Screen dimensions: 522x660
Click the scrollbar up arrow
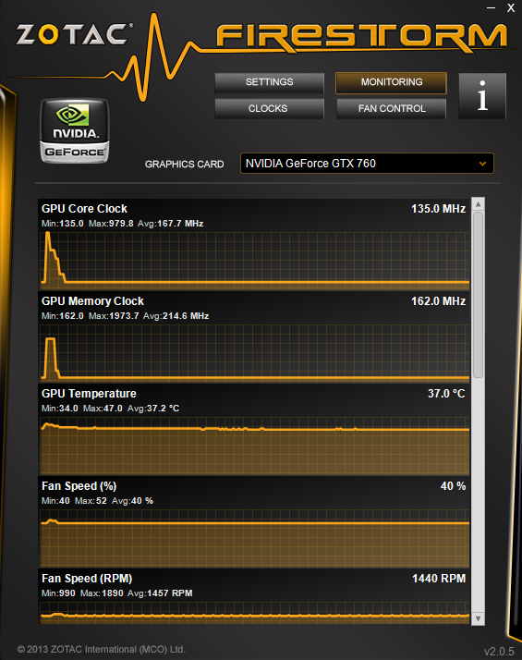(478, 204)
